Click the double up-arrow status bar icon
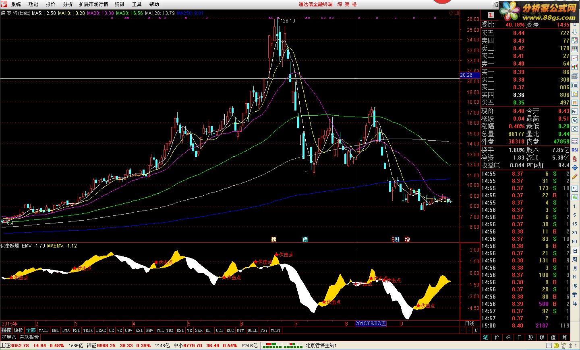 (570, 345)
